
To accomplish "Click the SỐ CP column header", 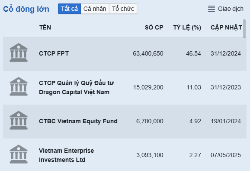I will point(154,27).
